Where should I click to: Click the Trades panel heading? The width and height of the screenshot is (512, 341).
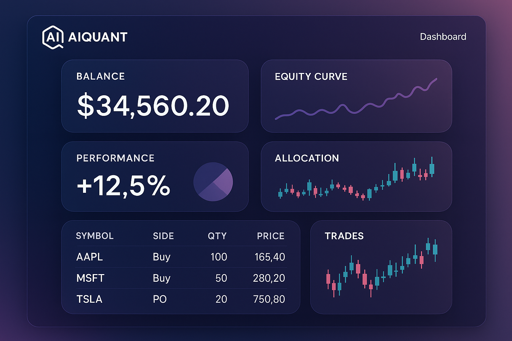coord(344,236)
